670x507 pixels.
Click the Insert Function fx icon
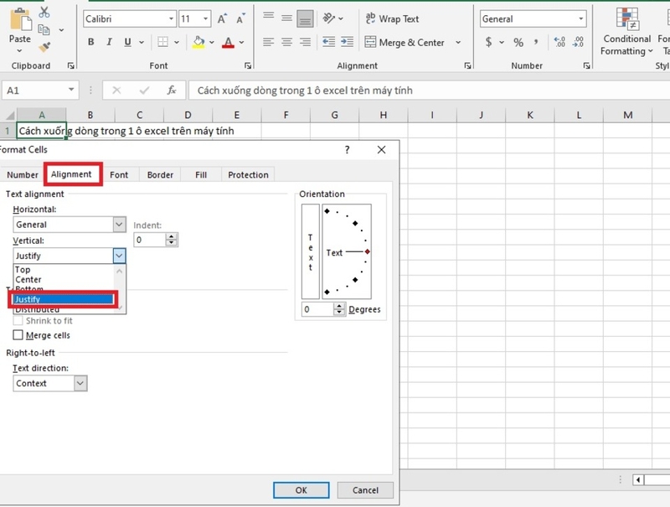[x=172, y=91]
